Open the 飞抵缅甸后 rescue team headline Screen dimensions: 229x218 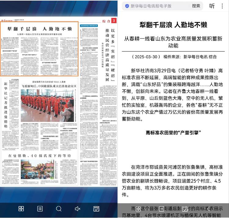point(49,86)
